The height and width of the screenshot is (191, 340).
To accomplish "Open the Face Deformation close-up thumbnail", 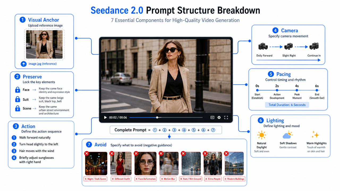I will pos(146,164).
